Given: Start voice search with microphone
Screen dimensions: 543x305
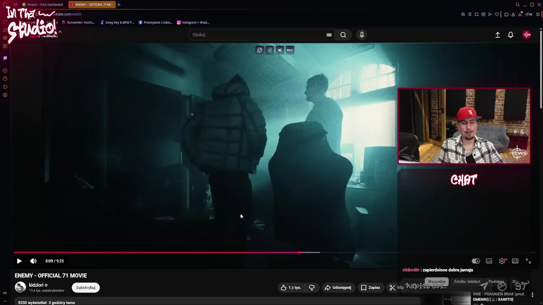Looking at the screenshot, I should [x=362, y=35].
